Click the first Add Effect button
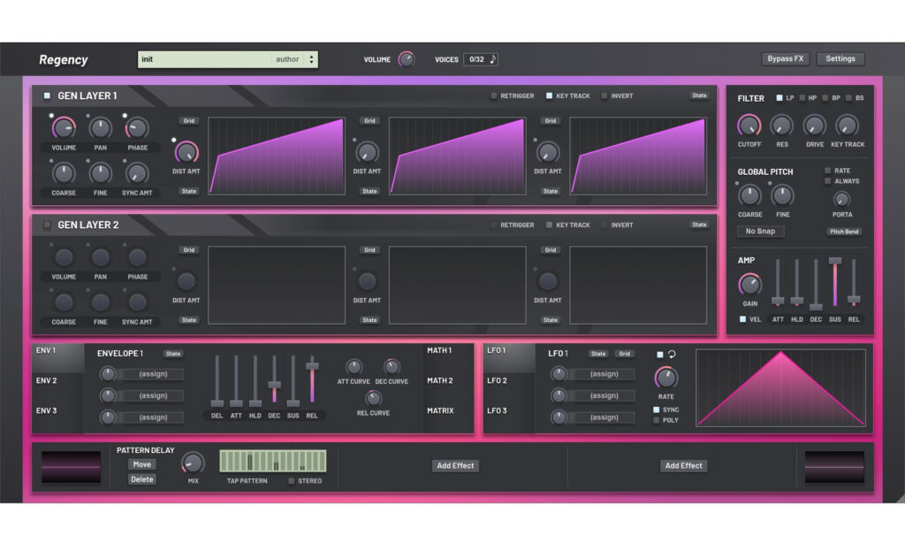Screen dimensions: 905x543 pos(455,465)
